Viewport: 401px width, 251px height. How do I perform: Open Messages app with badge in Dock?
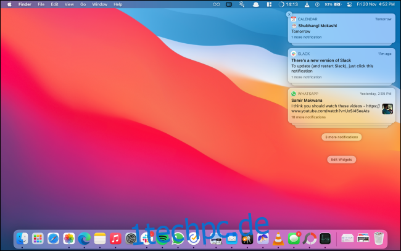[294, 239]
